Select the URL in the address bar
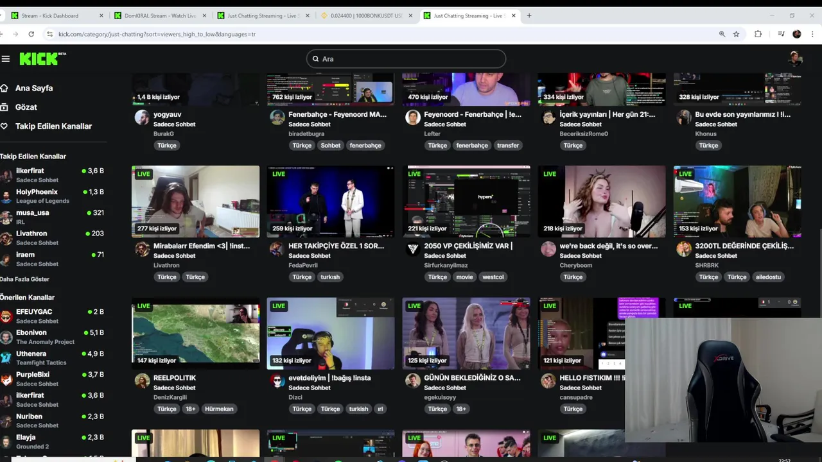 coord(157,34)
